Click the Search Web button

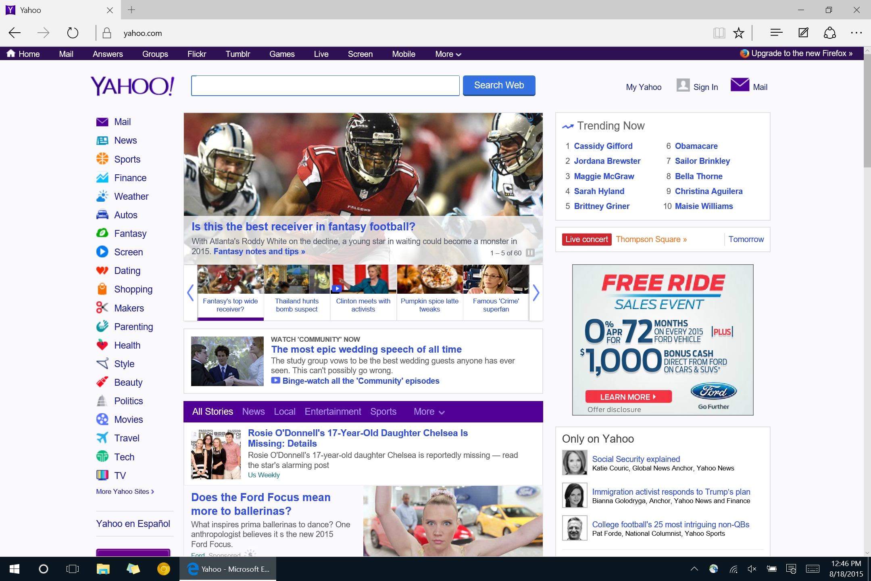click(x=499, y=85)
